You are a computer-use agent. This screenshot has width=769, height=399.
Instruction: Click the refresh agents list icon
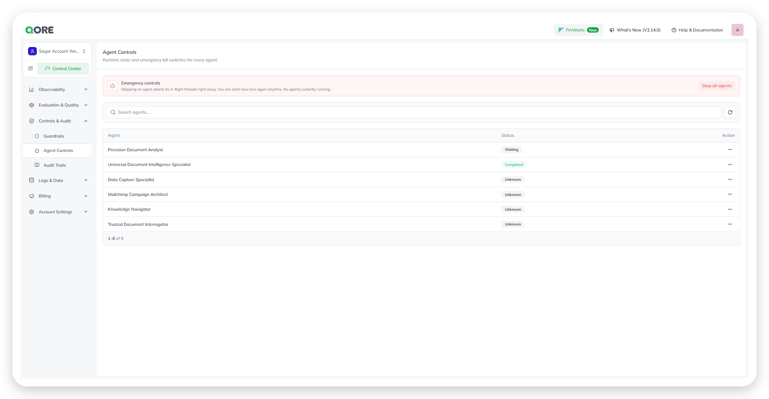point(730,112)
